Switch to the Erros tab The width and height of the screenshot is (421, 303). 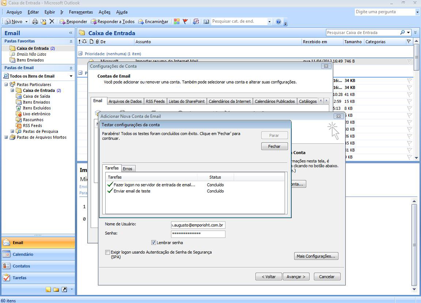click(127, 168)
